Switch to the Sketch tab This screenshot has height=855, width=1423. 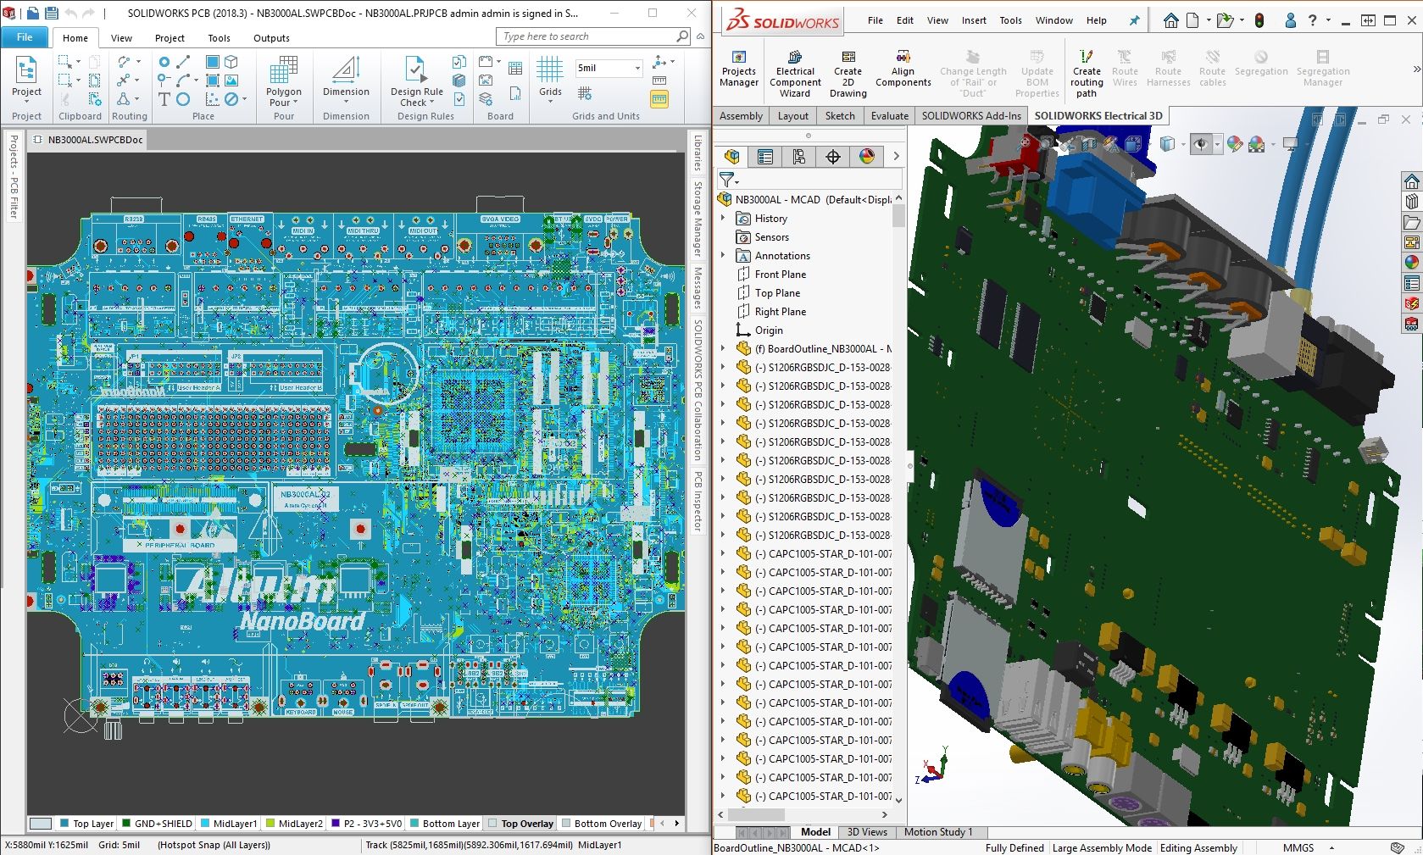click(839, 116)
